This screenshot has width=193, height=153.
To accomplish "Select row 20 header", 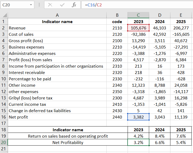I will 4,142.
